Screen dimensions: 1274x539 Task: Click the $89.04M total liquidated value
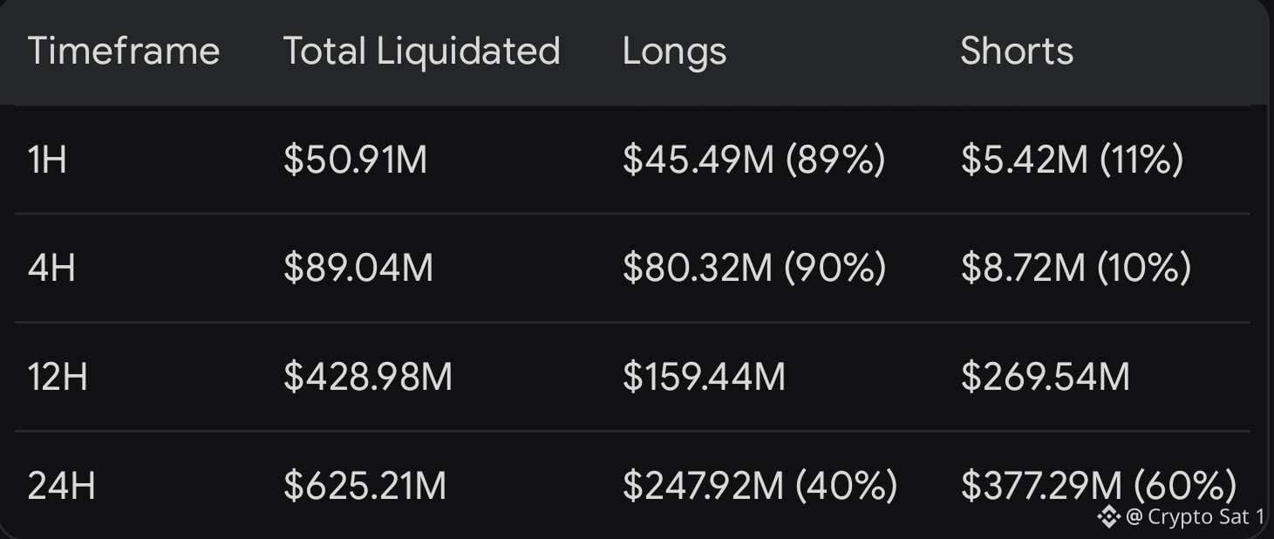click(358, 269)
